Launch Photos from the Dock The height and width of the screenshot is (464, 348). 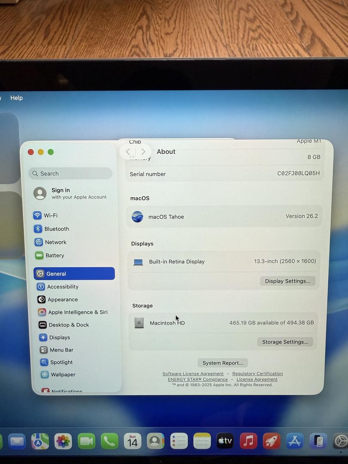(x=63, y=441)
